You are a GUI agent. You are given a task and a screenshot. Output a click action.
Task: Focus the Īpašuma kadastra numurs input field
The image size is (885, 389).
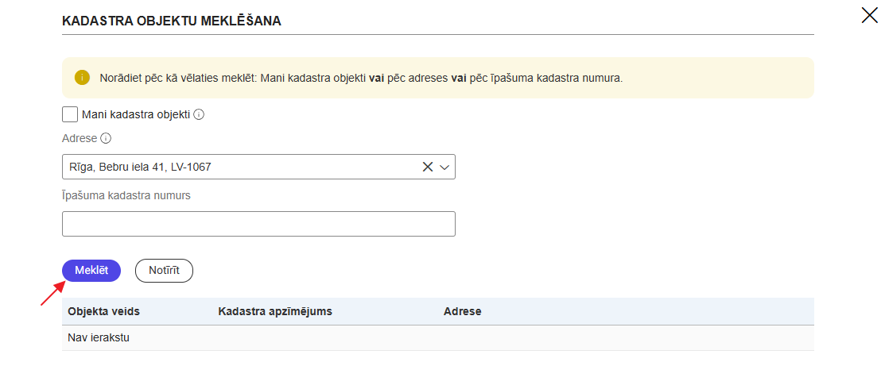pos(258,224)
